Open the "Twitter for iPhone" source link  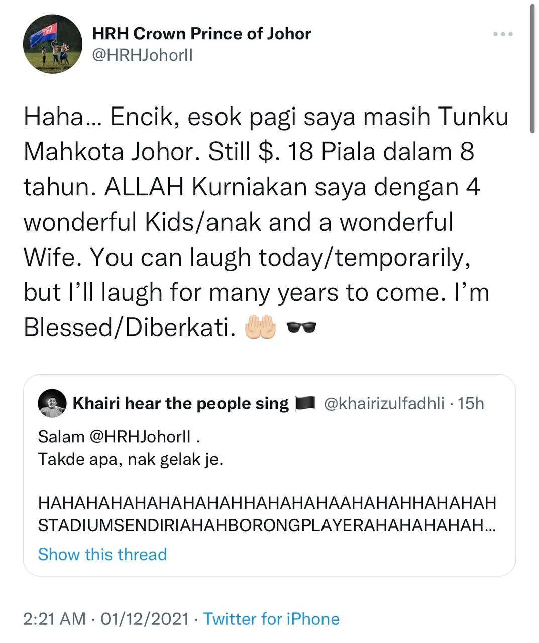point(271,619)
